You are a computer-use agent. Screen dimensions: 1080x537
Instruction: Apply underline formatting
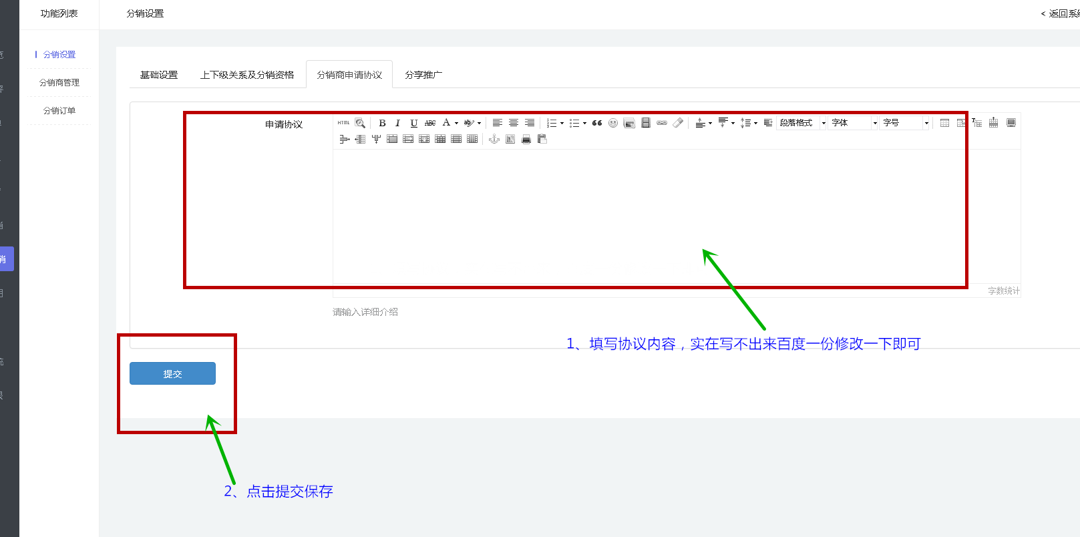click(414, 123)
